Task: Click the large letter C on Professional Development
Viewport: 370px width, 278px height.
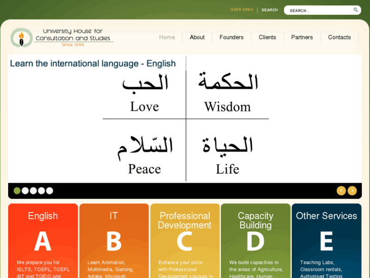Action: [185, 241]
